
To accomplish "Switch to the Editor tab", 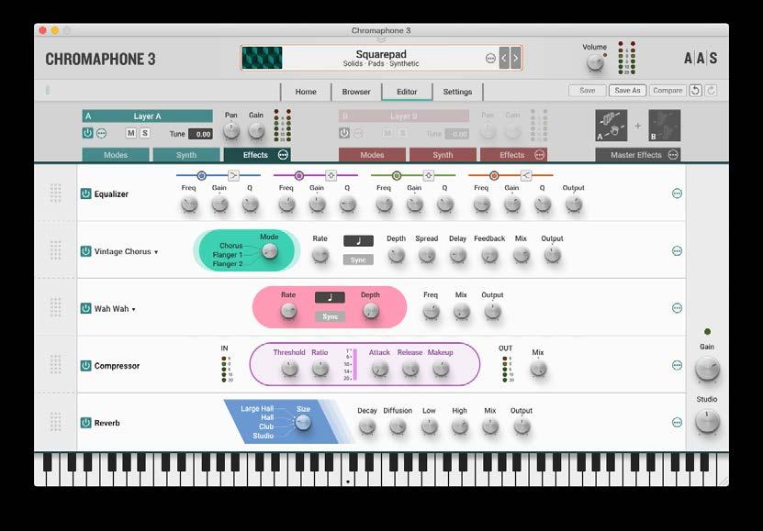I will click(407, 92).
